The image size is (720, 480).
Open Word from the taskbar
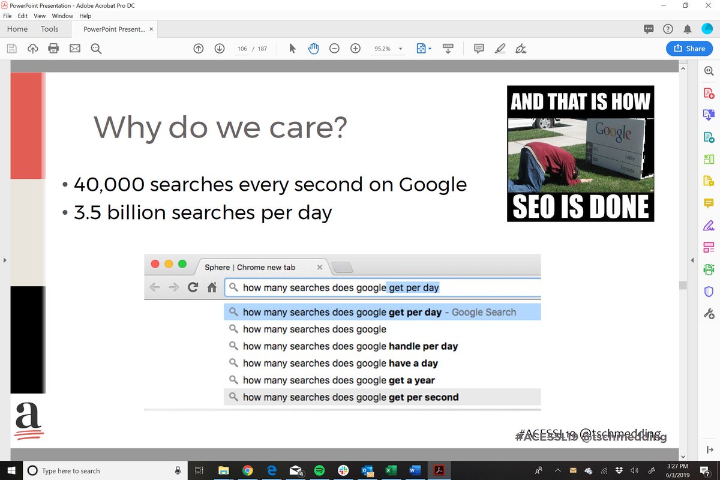(x=414, y=470)
